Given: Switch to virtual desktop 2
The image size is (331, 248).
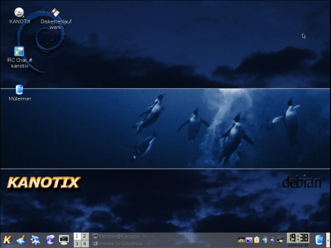Looking at the screenshot, I should (x=85, y=236).
